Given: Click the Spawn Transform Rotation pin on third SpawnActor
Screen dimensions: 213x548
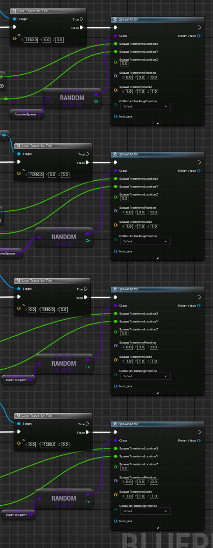Looking at the screenshot, I should 116,346.
